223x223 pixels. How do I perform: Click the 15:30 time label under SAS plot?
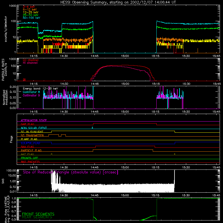186,195
